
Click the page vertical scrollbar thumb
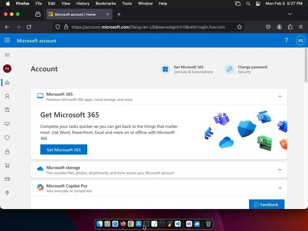306,66
